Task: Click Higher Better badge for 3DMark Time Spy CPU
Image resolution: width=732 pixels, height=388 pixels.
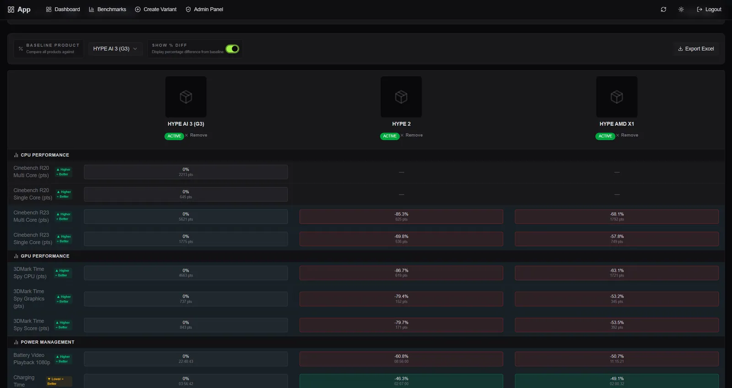Action: pos(63,273)
